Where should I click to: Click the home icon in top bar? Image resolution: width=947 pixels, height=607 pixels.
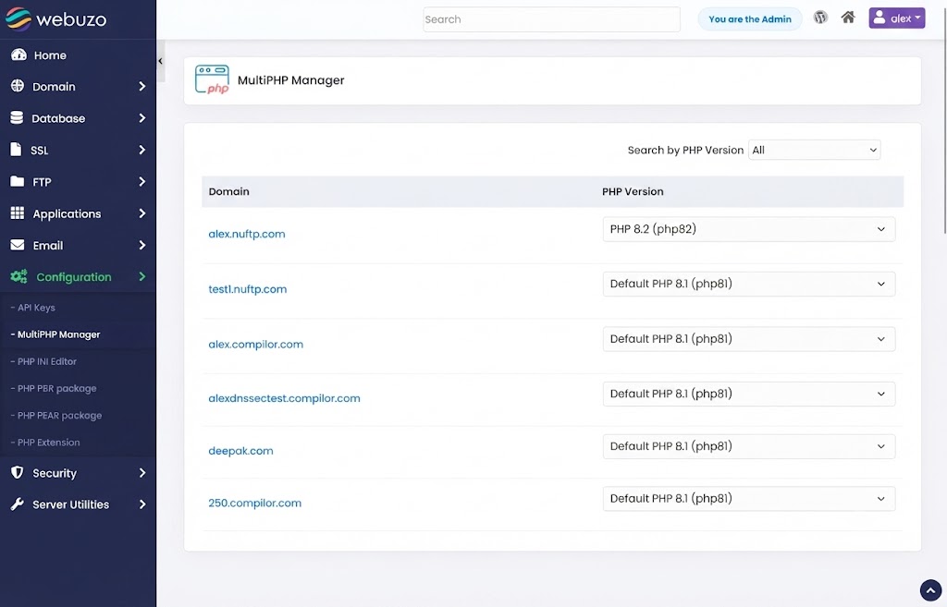click(x=848, y=18)
